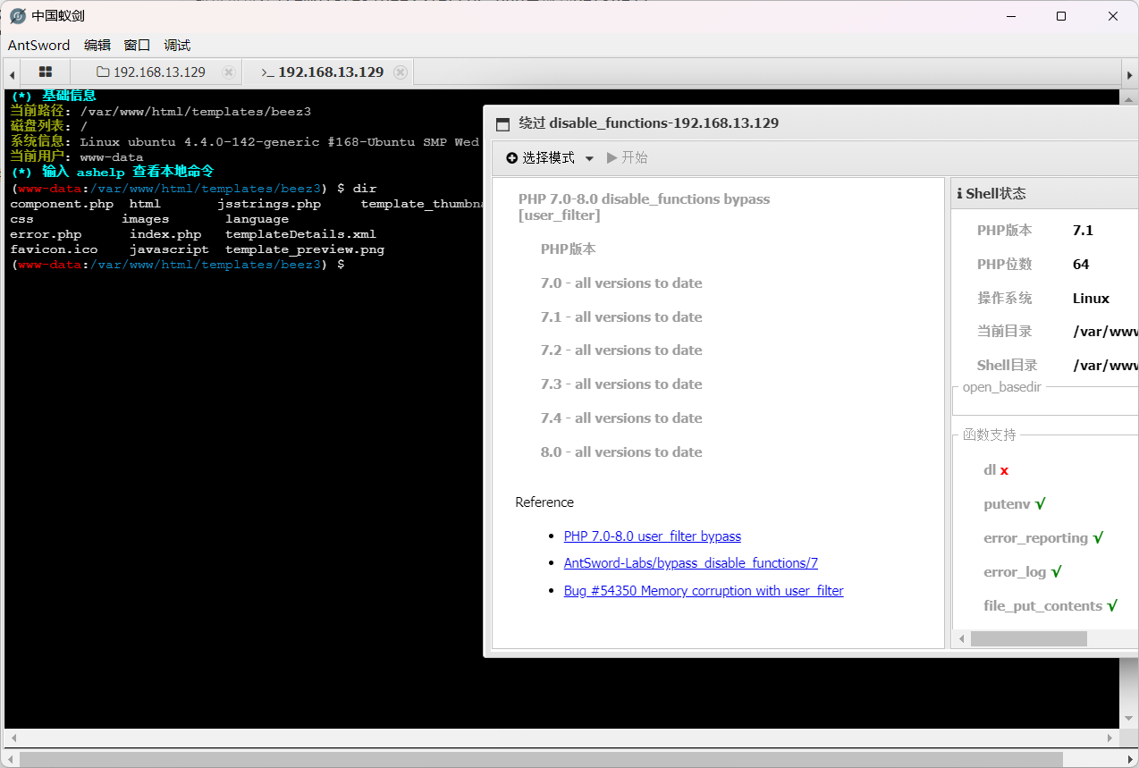Image resolution: width=1139 pixels, height=768 pixels.
Task: Open the 窗口 menu
Action: click(x=137, y=46)
